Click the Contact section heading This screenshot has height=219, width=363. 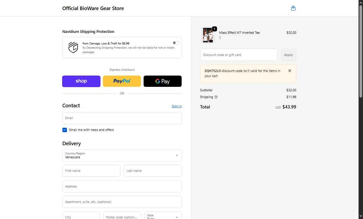pyautogui.click(x=71, y=105)
